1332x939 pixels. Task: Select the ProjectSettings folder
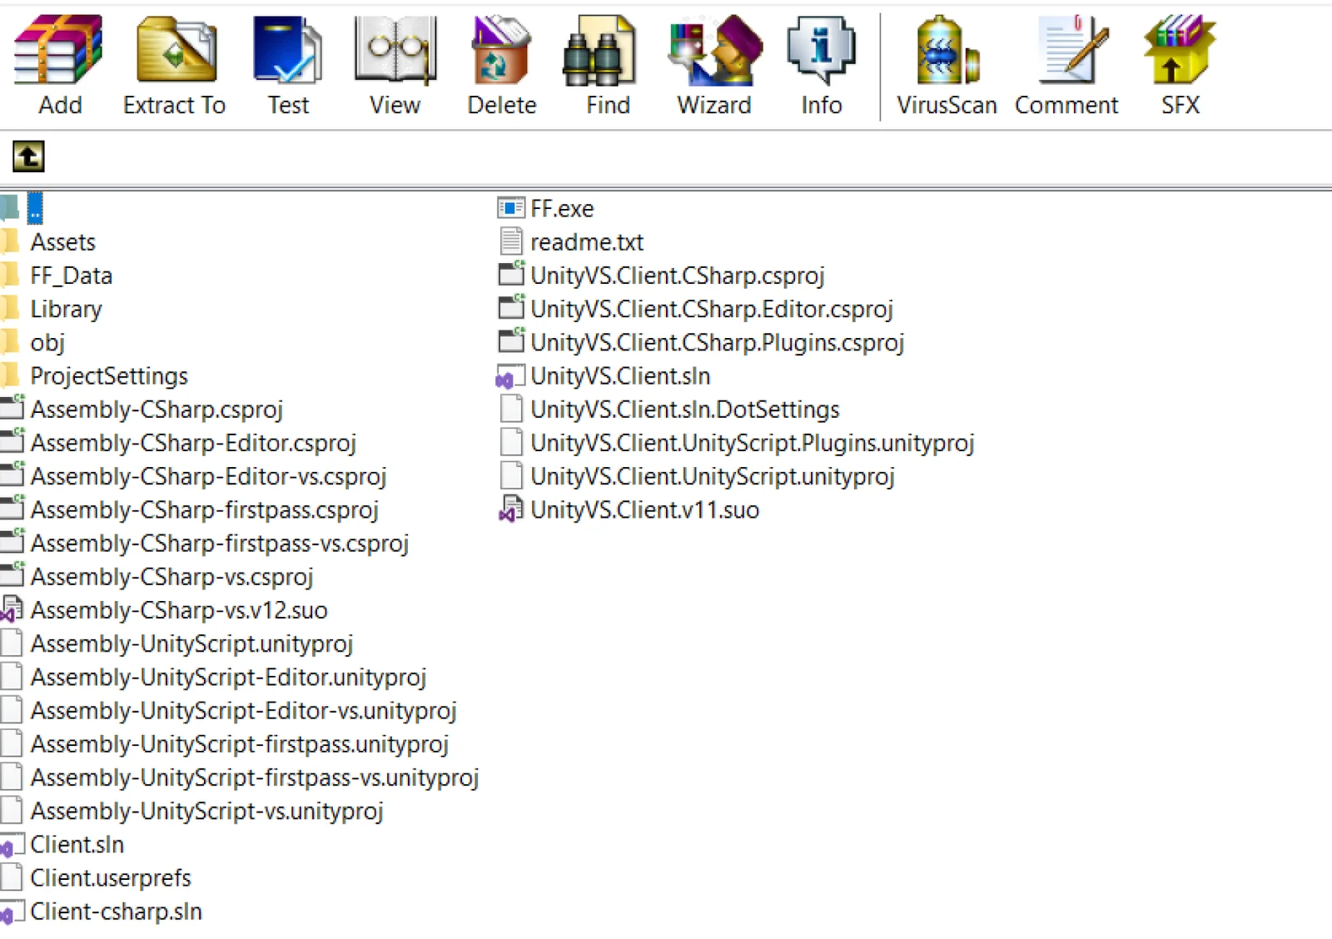(x=109, y=376)
